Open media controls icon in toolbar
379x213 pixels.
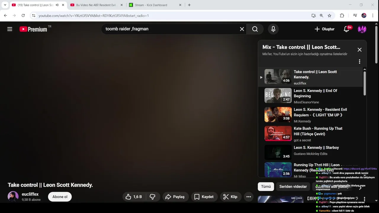[x=355, y=16]
